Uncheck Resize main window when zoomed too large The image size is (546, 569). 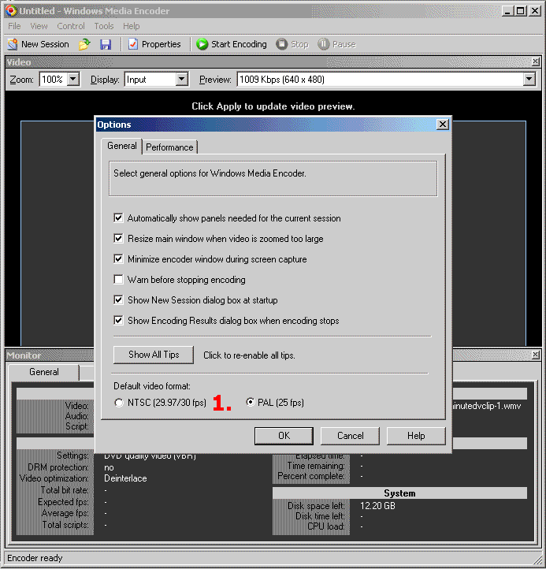(x=118, y=239)
